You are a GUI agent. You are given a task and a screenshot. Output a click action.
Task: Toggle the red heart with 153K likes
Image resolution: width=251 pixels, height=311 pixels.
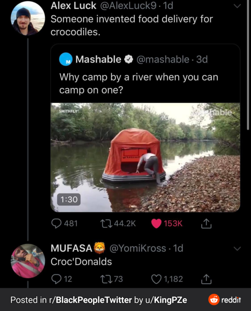[156, 224]
